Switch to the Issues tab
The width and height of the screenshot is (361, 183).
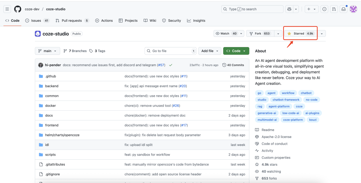coord(37,20)
